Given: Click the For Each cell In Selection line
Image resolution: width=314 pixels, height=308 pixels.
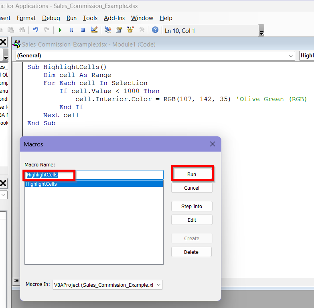Looking at the screenshot, I should 95,83.
